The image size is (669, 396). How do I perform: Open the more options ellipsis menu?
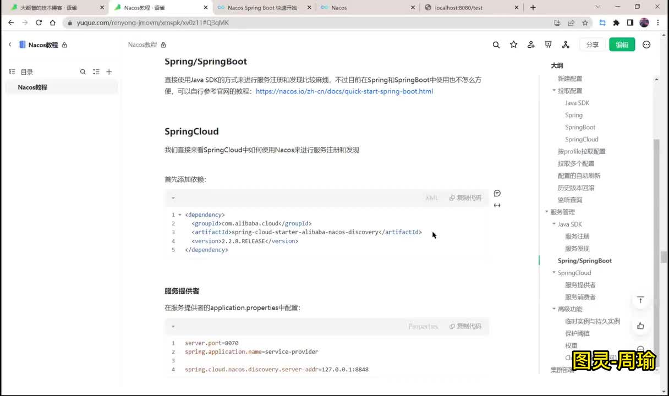[646, 45]
